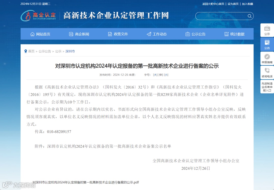The image size is (274, 190).
Task: Set font size to 大
Action: tap(155, 75)
